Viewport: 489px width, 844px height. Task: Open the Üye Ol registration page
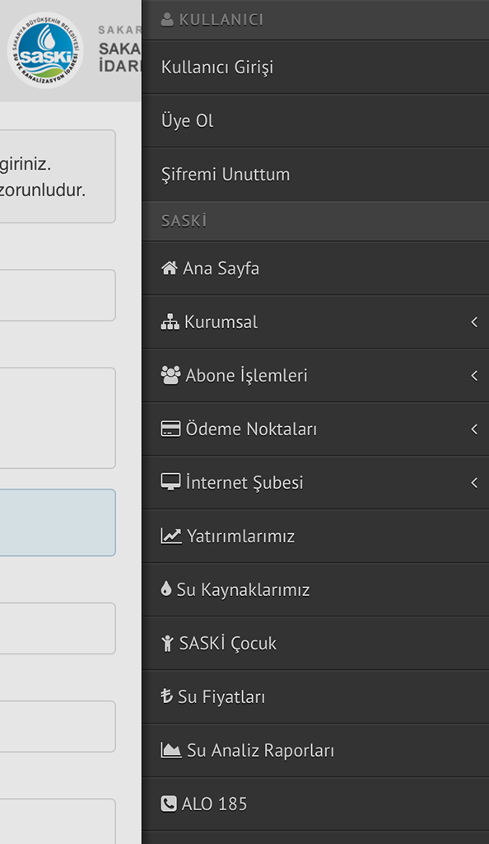pos(186,120)
